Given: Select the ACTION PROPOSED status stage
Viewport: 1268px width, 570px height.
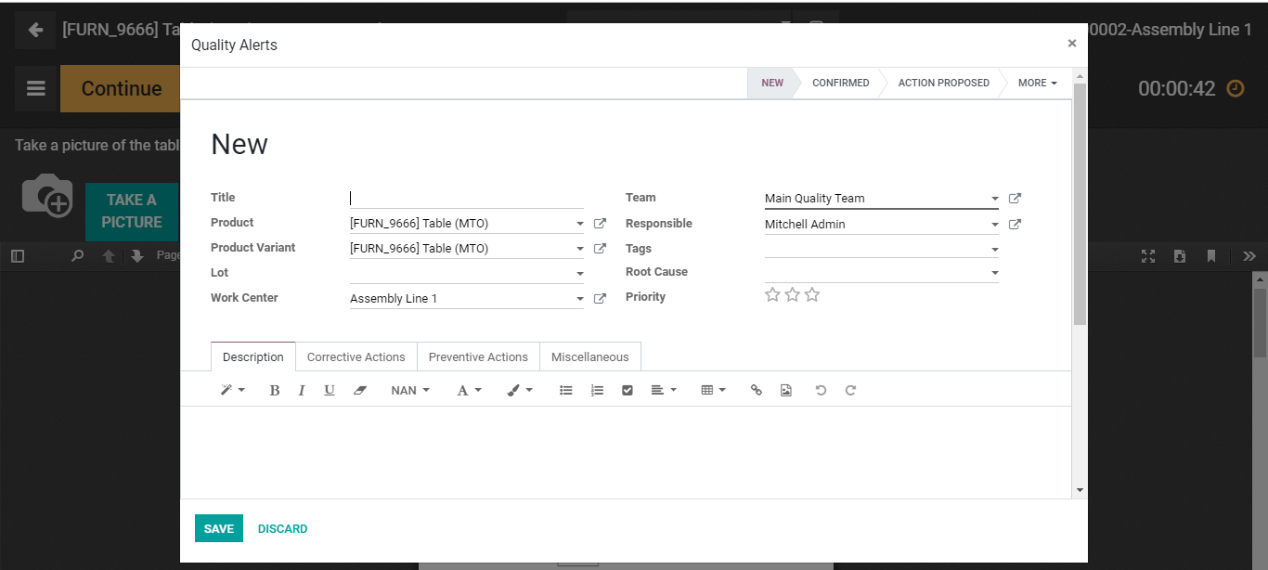Looking at the screenshot, I should [944, 83].
